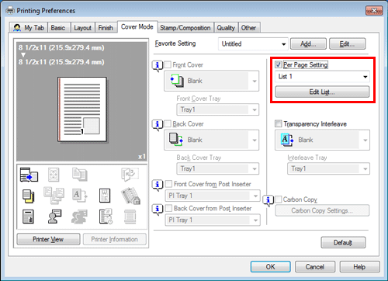The width and height of the screenshot is (388, 281).
Task: Click the My Tab user icon
Action: (x=17, y=28)
